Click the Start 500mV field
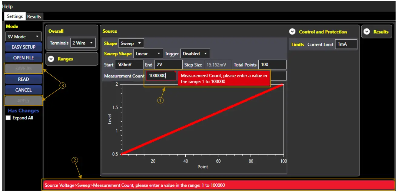 [x=129, y=64]
